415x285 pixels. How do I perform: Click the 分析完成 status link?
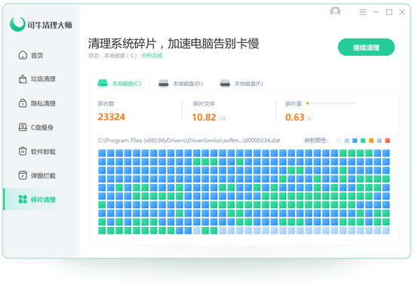coord(152,56)
